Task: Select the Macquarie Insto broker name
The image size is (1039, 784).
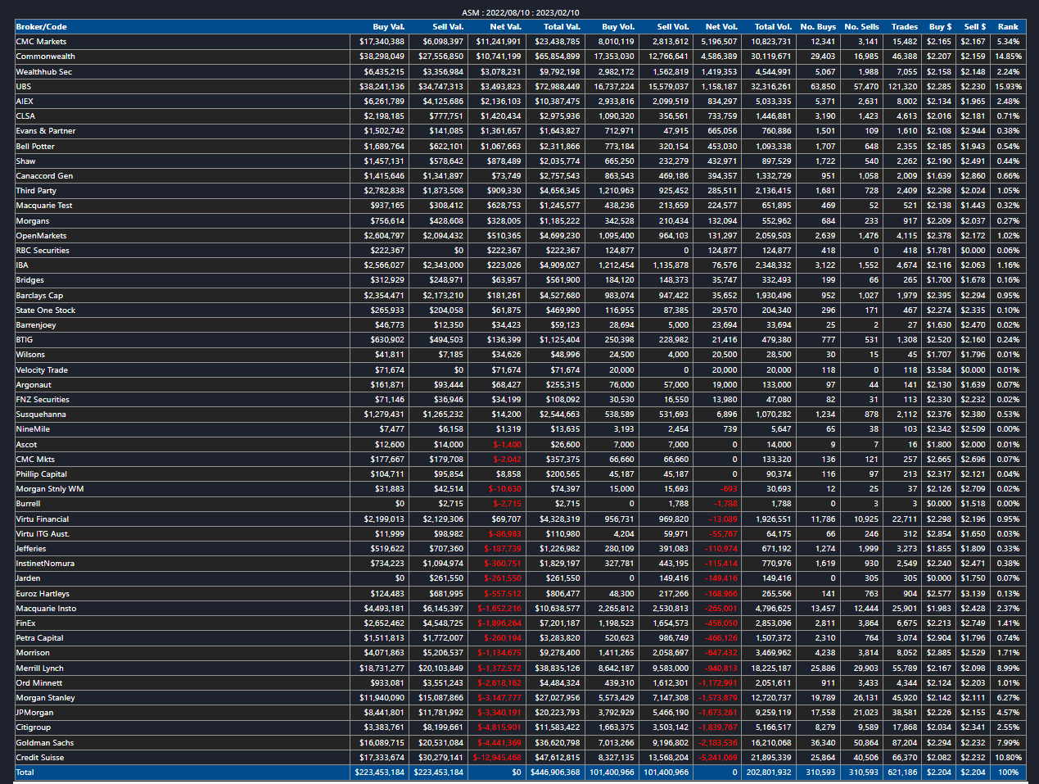Action: (46, 609)
